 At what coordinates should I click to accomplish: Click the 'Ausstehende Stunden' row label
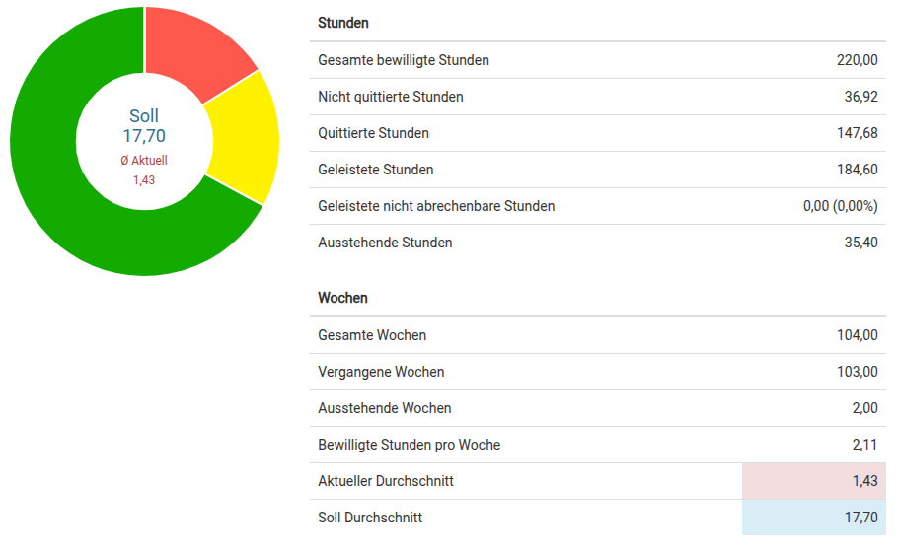pyautogui.click(x=385, y=243)
